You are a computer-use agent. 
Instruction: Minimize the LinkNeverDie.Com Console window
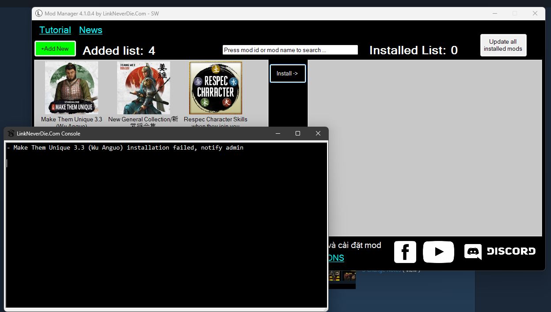coord(278,133)
